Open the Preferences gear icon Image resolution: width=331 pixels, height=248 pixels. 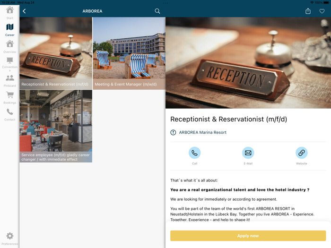pyautogui.click(x=10, y=236)
